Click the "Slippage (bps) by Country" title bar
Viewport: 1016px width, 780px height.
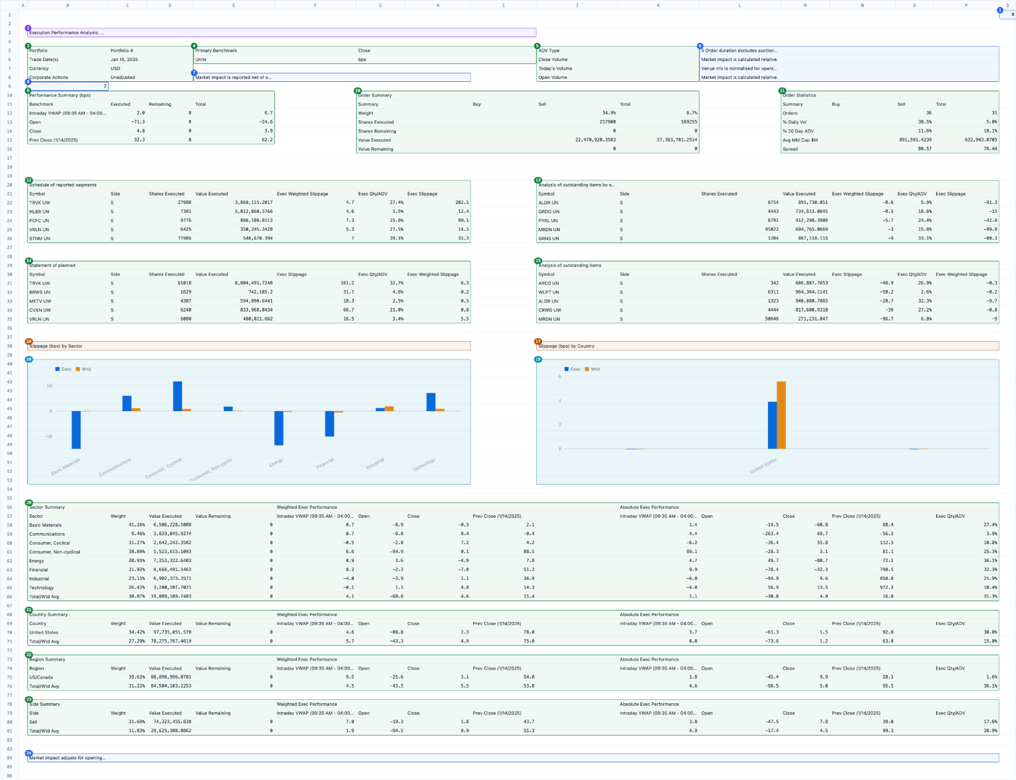click(767, 346)
